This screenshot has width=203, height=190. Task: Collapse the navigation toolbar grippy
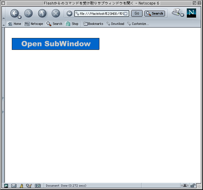tap(4, 13)
